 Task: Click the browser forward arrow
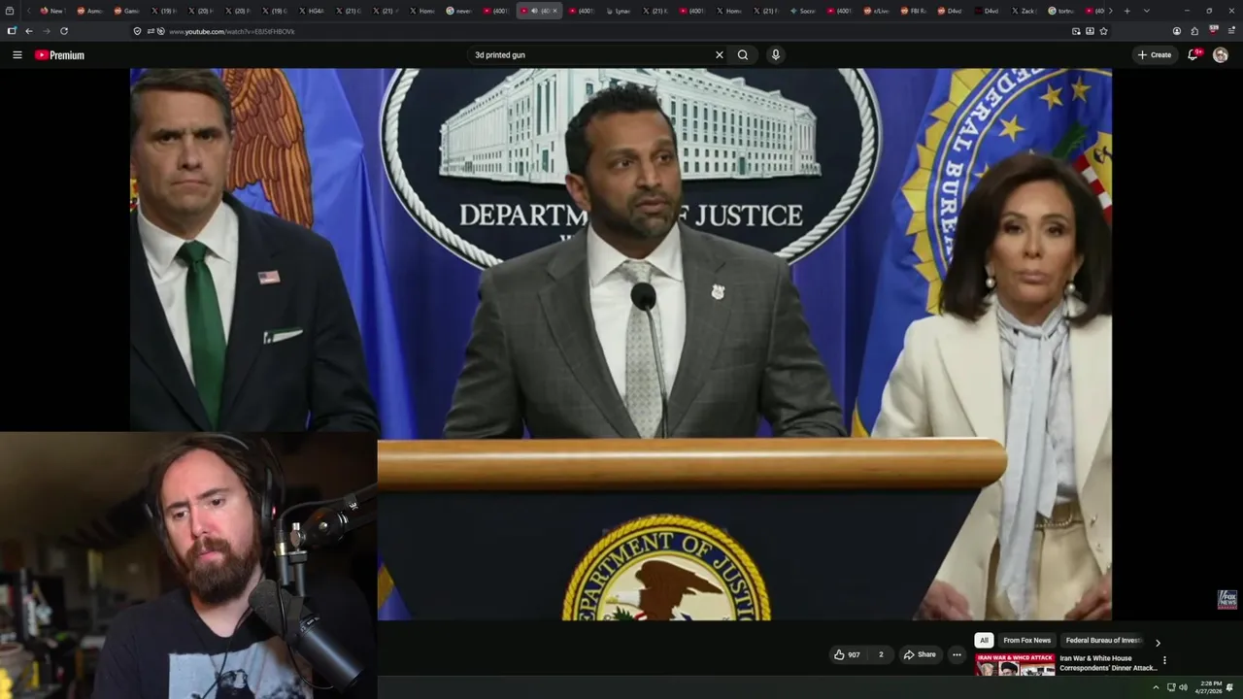[47, 31]
